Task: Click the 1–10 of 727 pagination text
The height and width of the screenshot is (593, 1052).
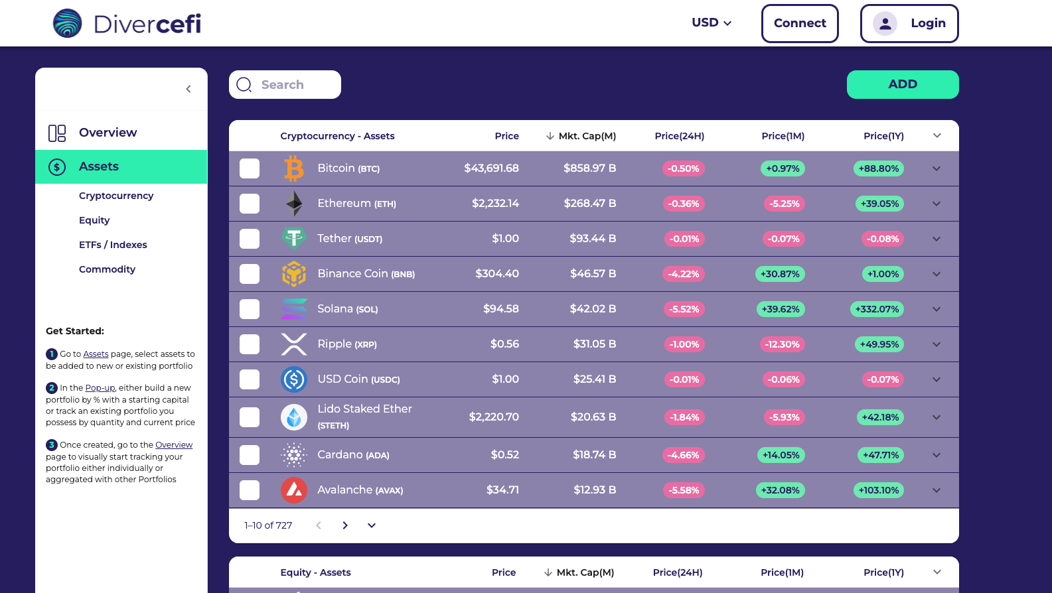Action: click(x=268, y=525)
